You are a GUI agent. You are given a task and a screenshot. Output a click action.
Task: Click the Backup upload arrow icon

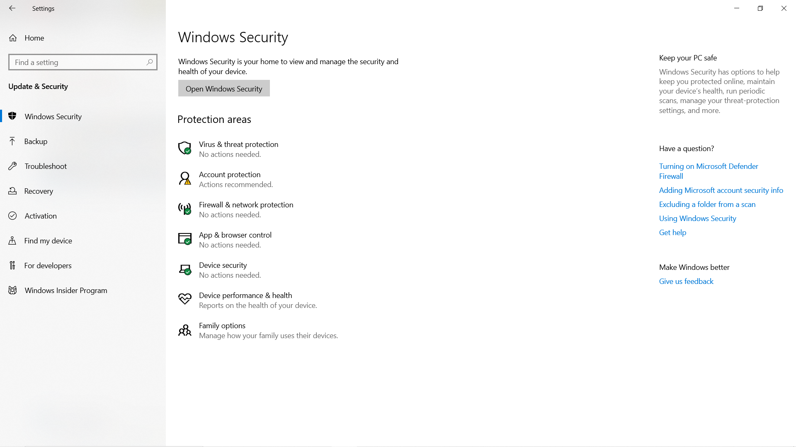tap(12, 141)
